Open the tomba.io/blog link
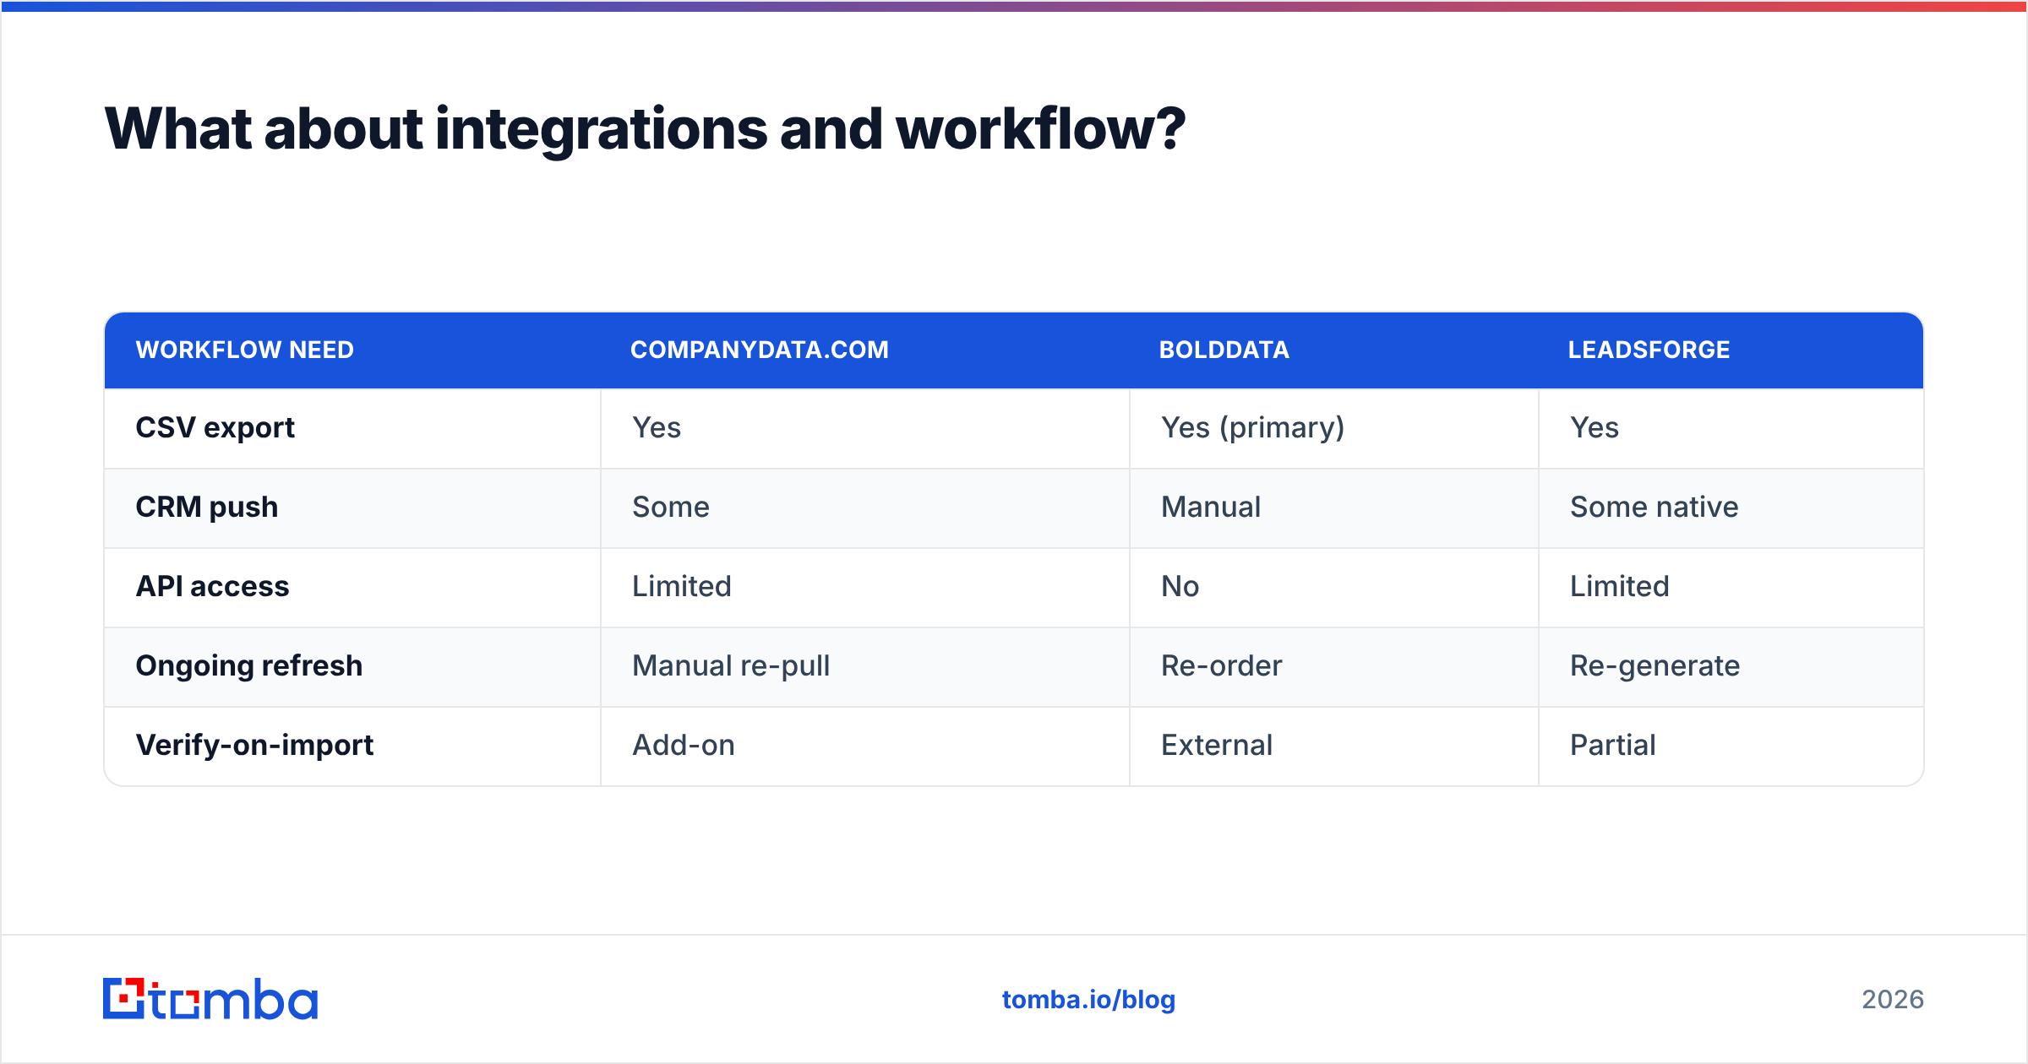The image size is (2028, 1064). 1088,1000
